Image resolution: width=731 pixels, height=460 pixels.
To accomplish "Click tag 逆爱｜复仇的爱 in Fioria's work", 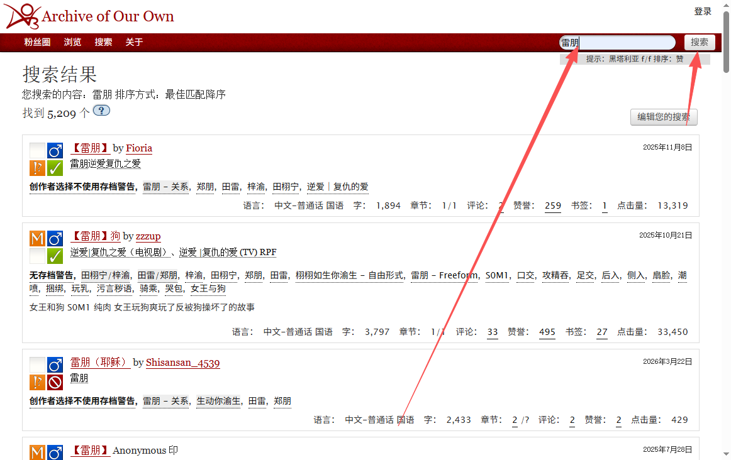I will pyautogui.click(x=338, y=186).
